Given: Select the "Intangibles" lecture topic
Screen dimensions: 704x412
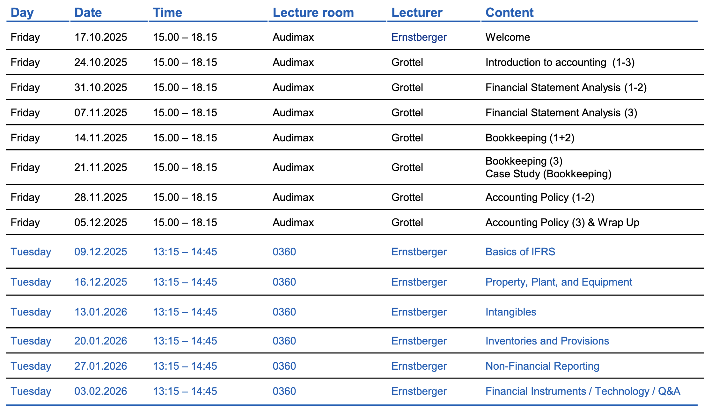Looking at the screenshot, I should [x=511, y=312].
